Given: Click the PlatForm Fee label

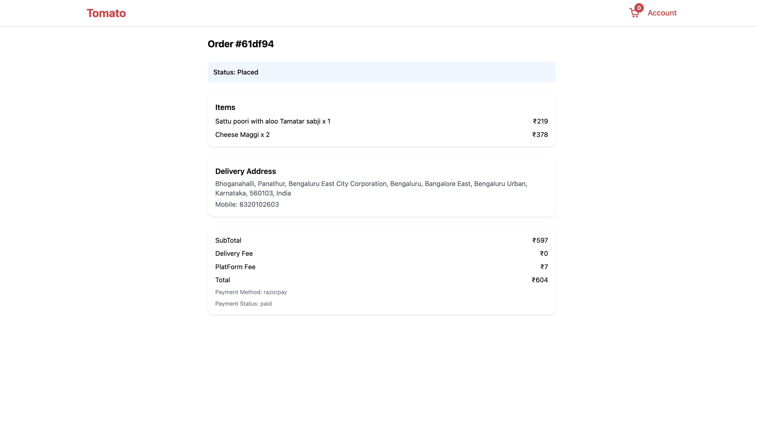Looking at the screenshot, I should click(x=235, y=267).
